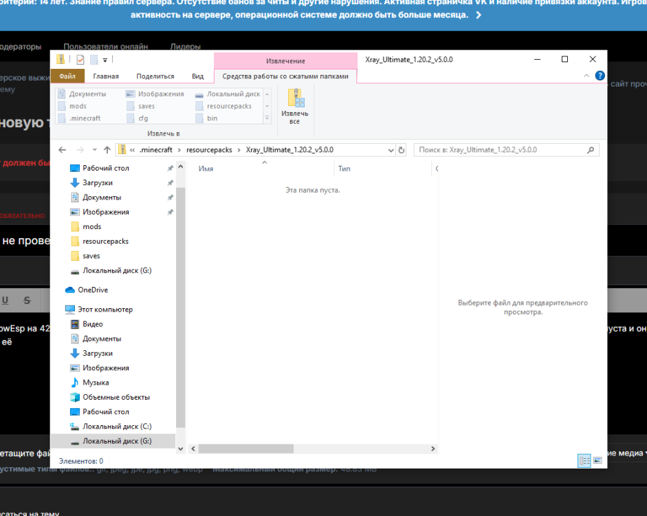This screenshot has width=647, height=516.
Task: Unpin Загрузки using its pin icon
Action: 170,182
